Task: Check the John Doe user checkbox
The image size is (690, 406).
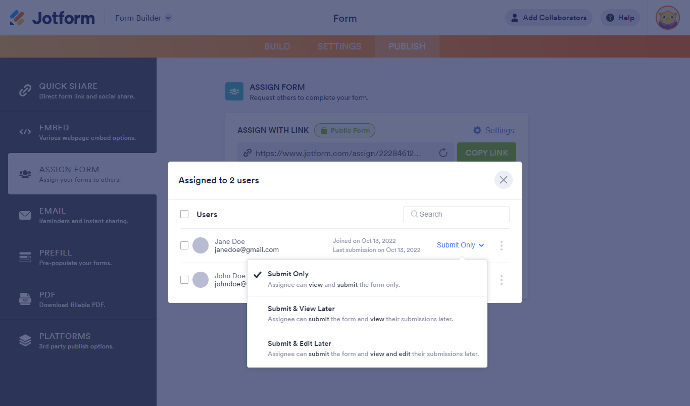Action: coord(184,280)
